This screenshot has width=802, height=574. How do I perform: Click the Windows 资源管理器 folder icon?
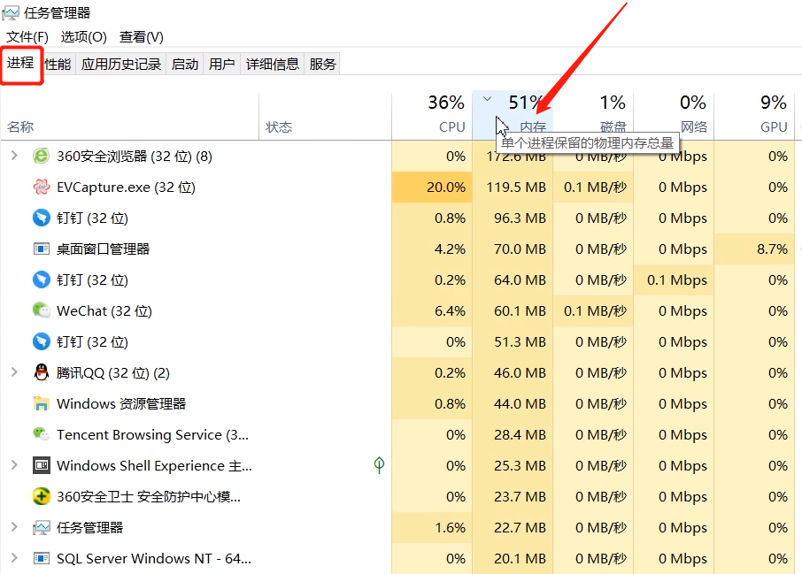[42, 403]
